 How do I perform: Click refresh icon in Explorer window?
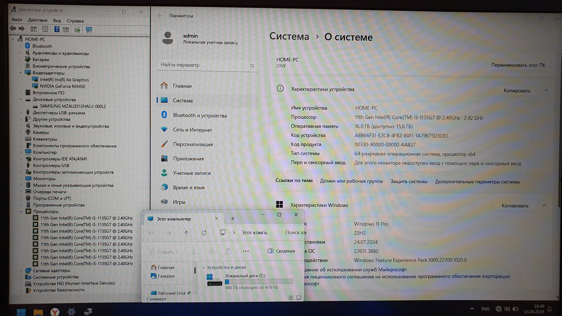tap(204, 233)
